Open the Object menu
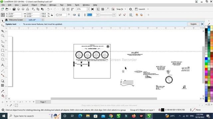Screen dimensions: 213x119 point(34,5)
